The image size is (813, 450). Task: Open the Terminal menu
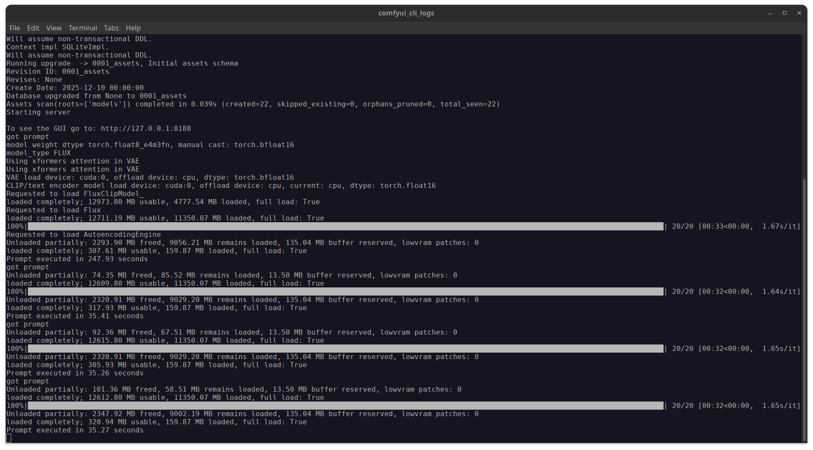coord(82,28)
